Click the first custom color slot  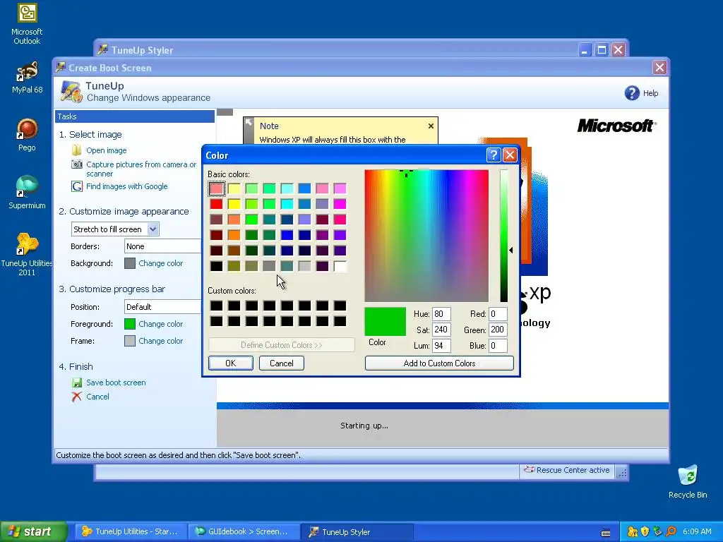pyautogui.click(x=216, y=306)
